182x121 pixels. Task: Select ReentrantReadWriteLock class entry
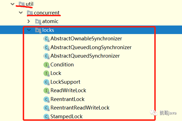point(80,108)
